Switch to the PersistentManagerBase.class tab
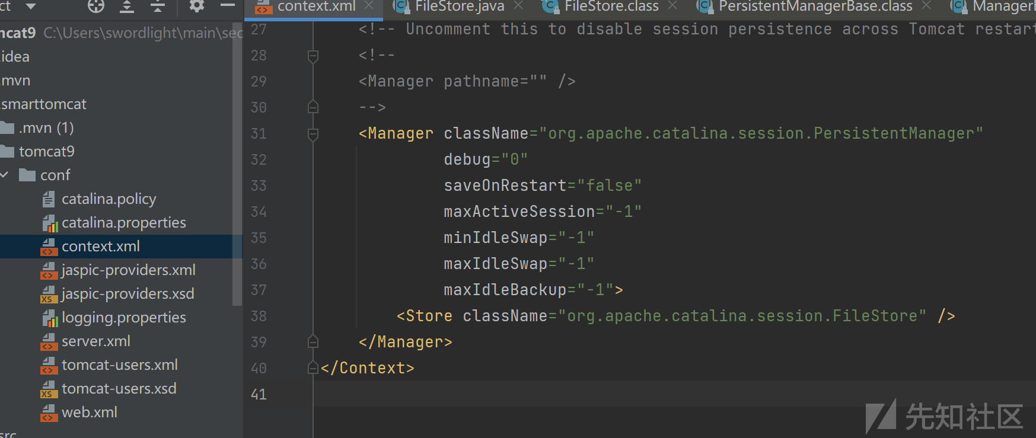Image resolution: width=1036 pixels, height=438 pixels. [x=815, y=7]
